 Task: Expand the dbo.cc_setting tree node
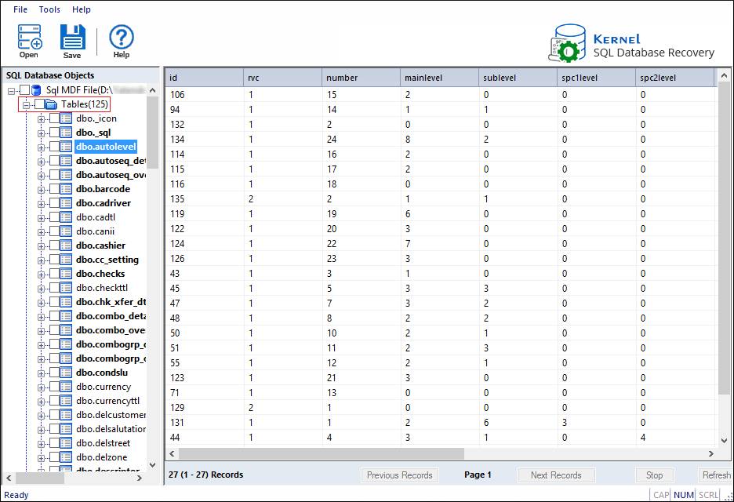42,260
